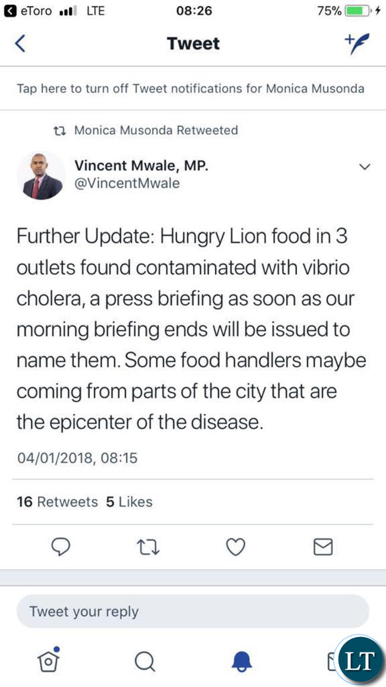Tap to turn off Tweet notifications banner

191,89
